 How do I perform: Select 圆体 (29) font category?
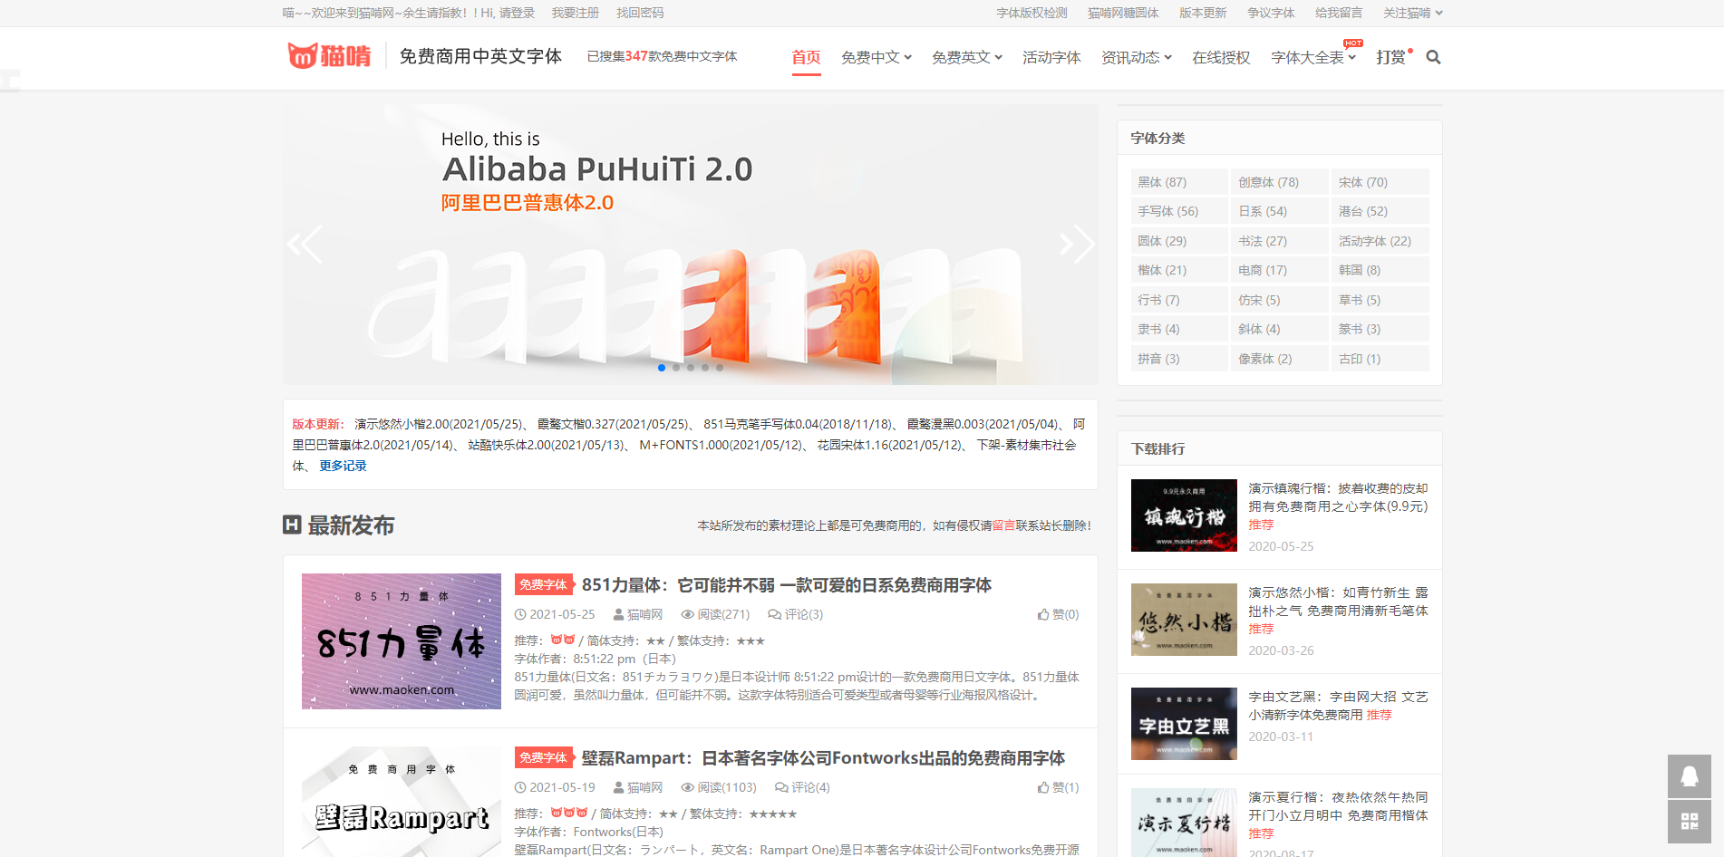[x=1179, y=241]
